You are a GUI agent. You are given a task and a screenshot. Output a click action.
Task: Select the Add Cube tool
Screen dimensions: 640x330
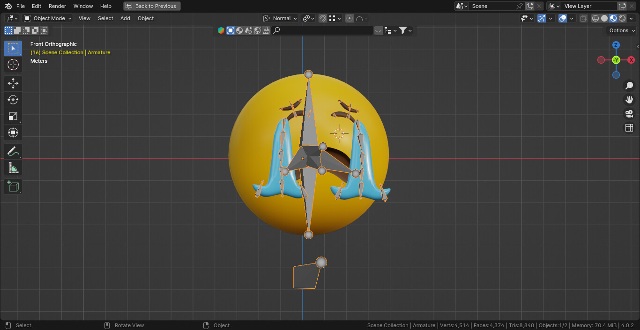pyautogui.click(x=13, y=187)
